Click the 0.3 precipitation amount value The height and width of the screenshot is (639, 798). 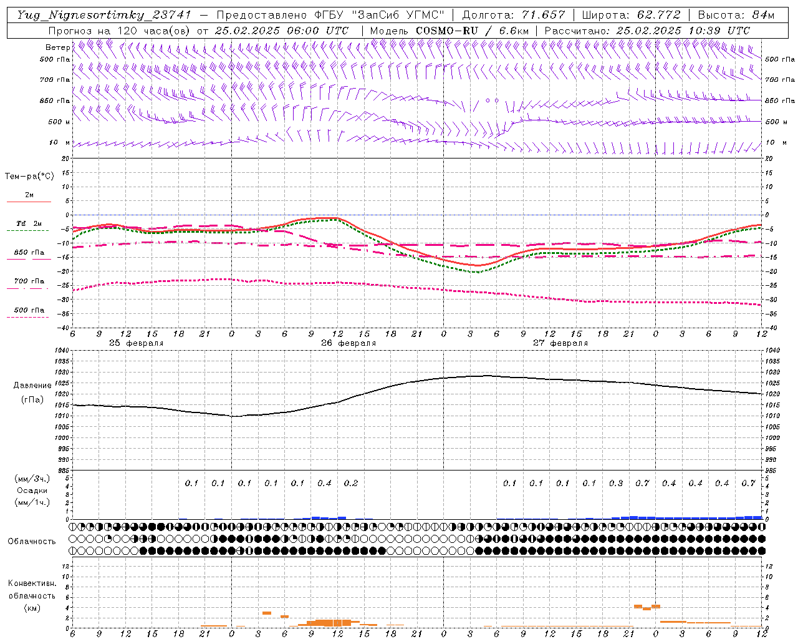click(x=616, y=483)
